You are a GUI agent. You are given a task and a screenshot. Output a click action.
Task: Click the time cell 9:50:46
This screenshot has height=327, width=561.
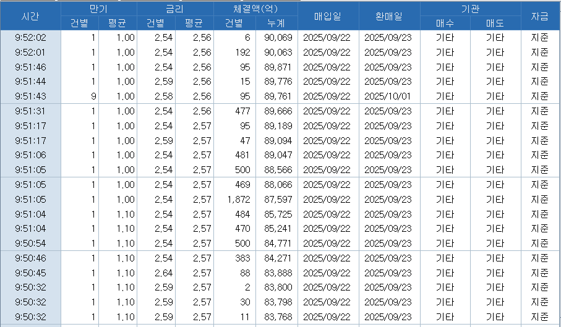(30, 258)
